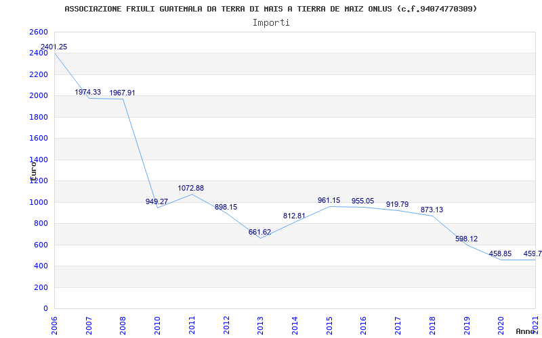Select the 661.62 data label
Screen dimensions: 542x338
point(259,232)
